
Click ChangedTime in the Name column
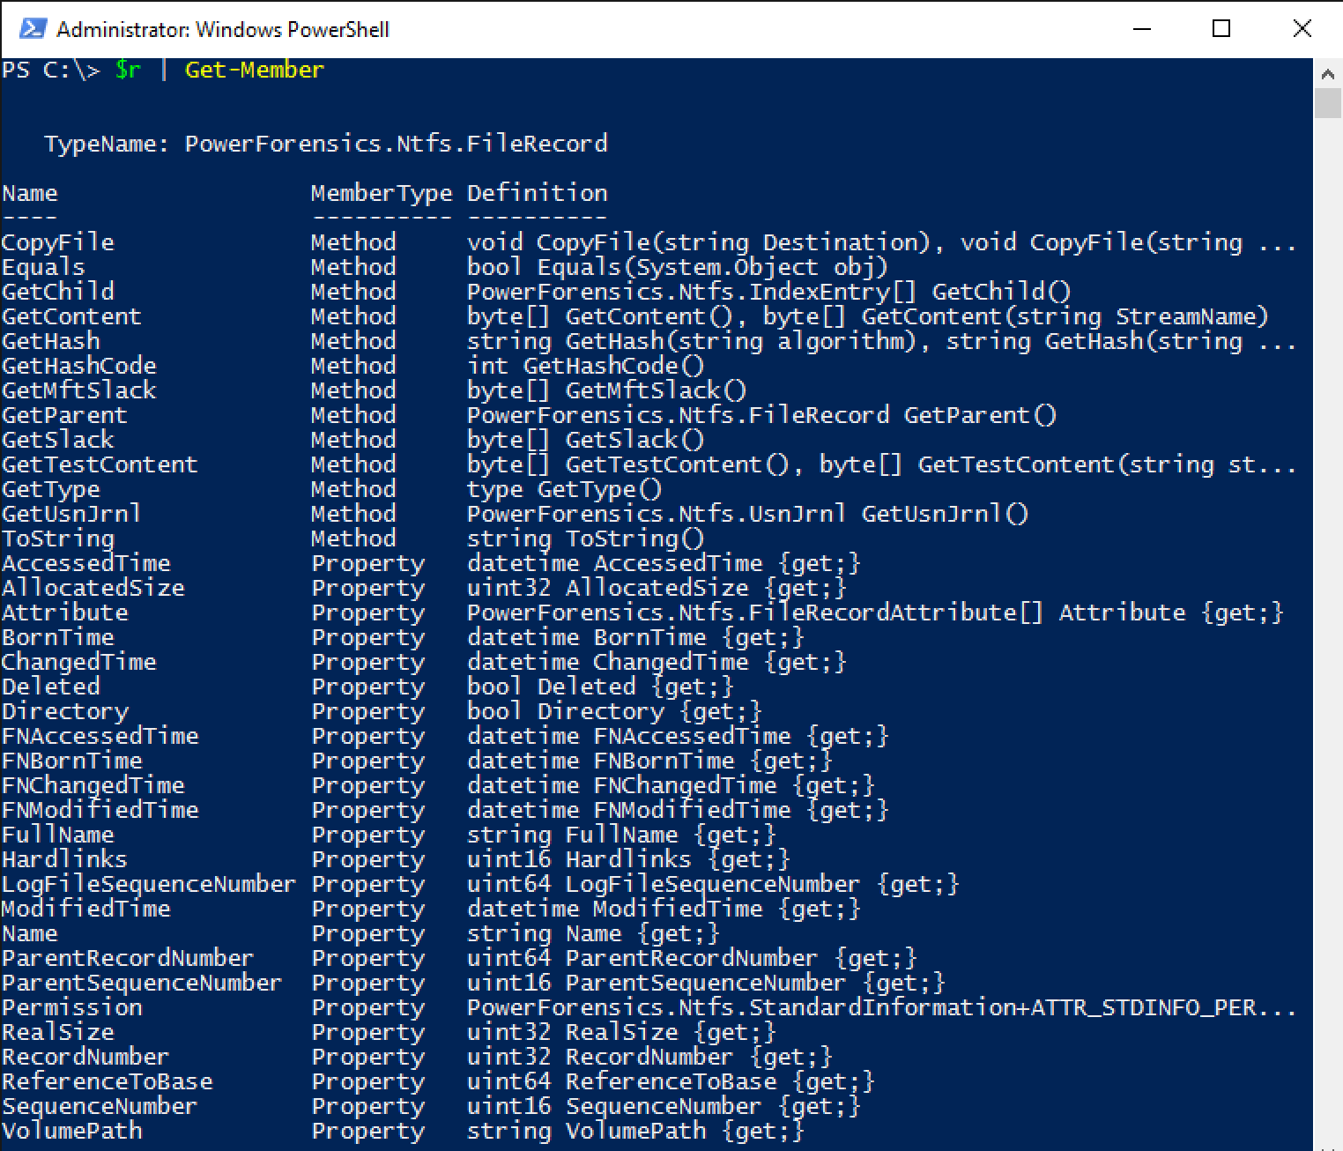[x=79, y=662]
